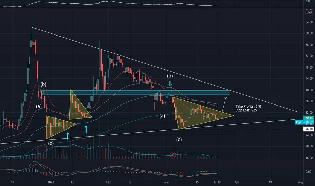This screenshot has width=315, height=186.
Task: Click the 32.00 price scale label
Action: point(309,113)
